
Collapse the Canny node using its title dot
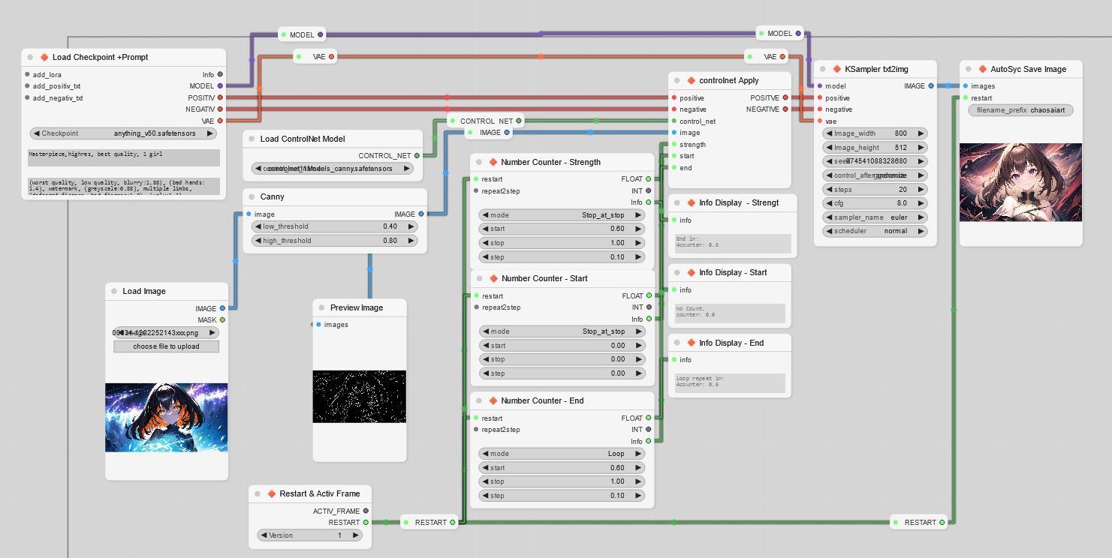(x=252, y=197)
